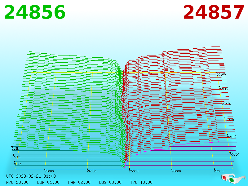Click the 0.1k volume axis label
The width and height of the screenshot is (248, 186).
(x=18, y=164)
